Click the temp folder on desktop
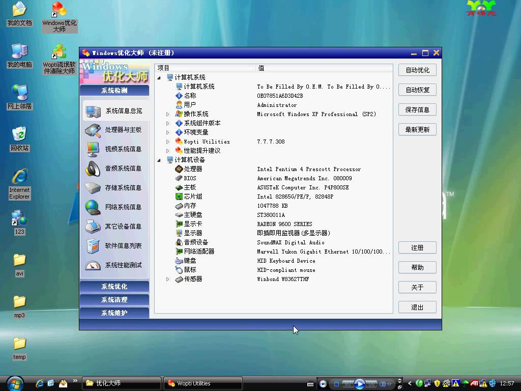The height and width of the screenshot is (391, 521). pyautogui.click(x=19, y=348)
